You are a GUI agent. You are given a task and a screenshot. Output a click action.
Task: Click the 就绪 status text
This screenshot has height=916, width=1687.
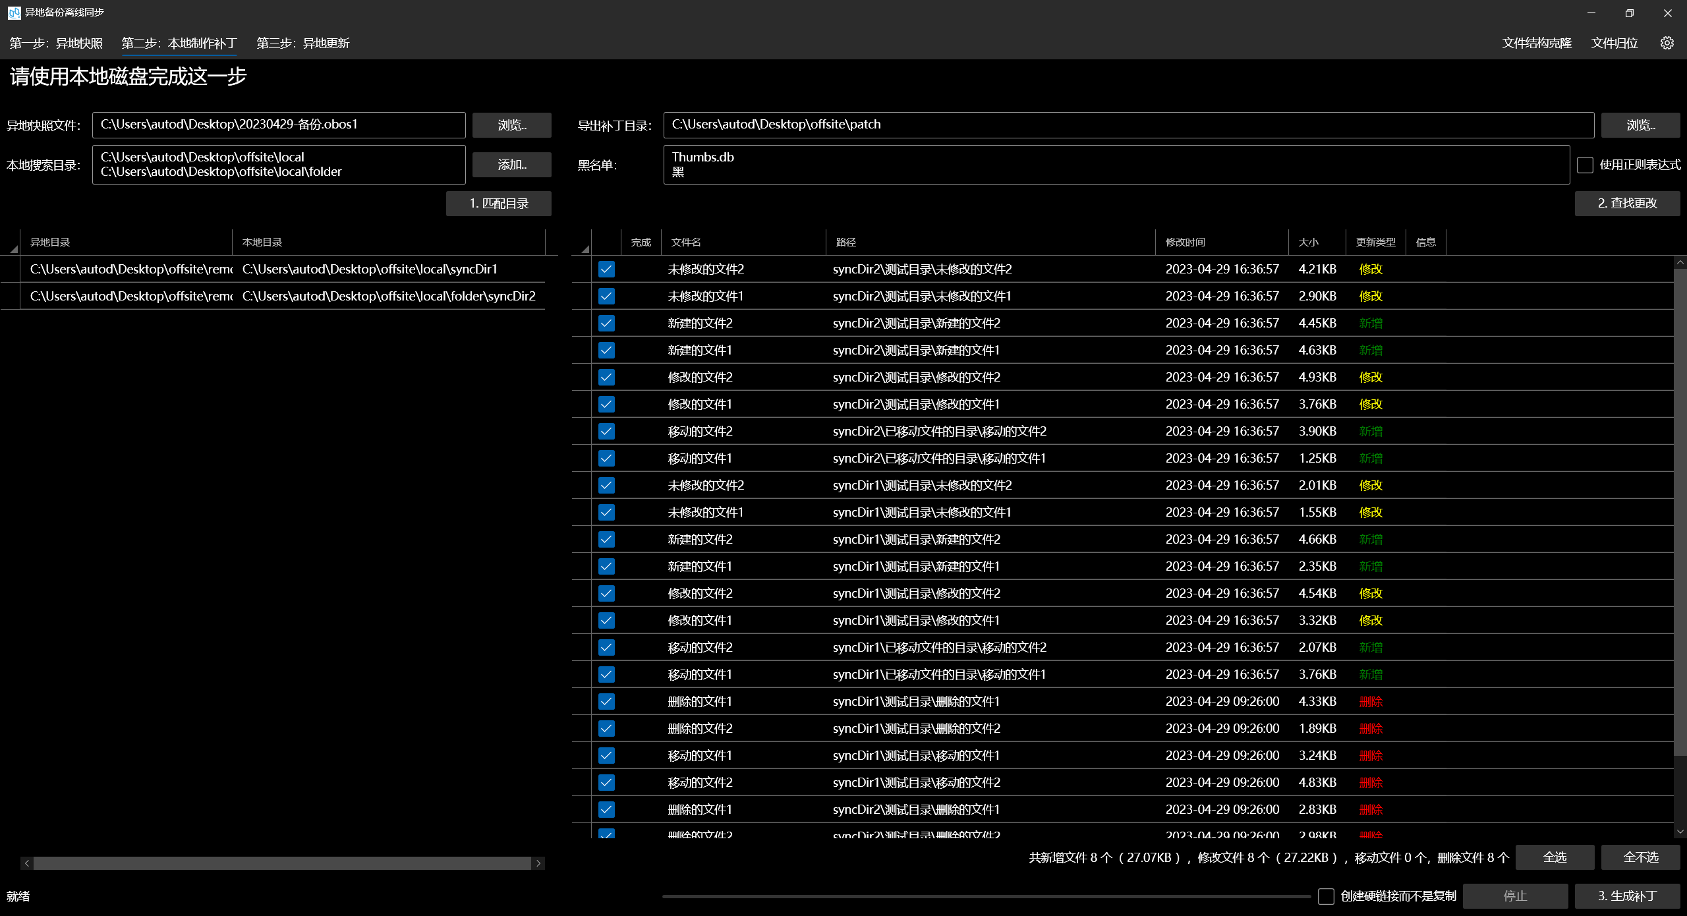tap(18, 896)
